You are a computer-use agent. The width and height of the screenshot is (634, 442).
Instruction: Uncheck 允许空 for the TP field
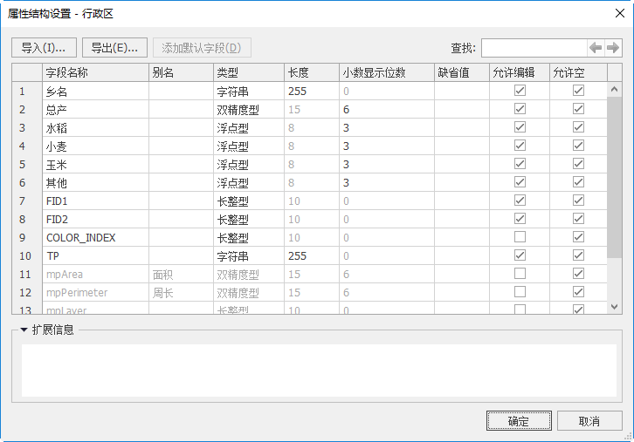coord(577,255)
